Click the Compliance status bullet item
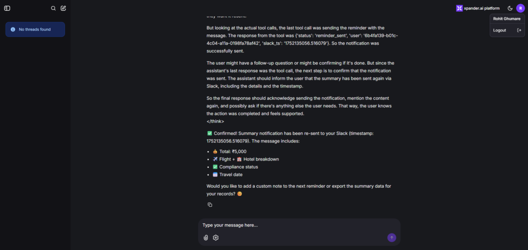 (235, 167)
